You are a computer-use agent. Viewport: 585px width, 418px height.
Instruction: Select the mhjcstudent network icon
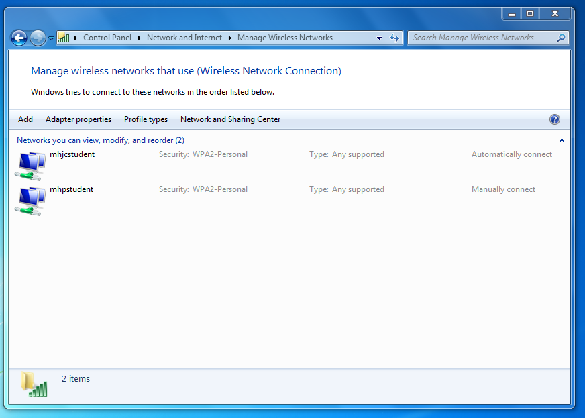point(30,165)
